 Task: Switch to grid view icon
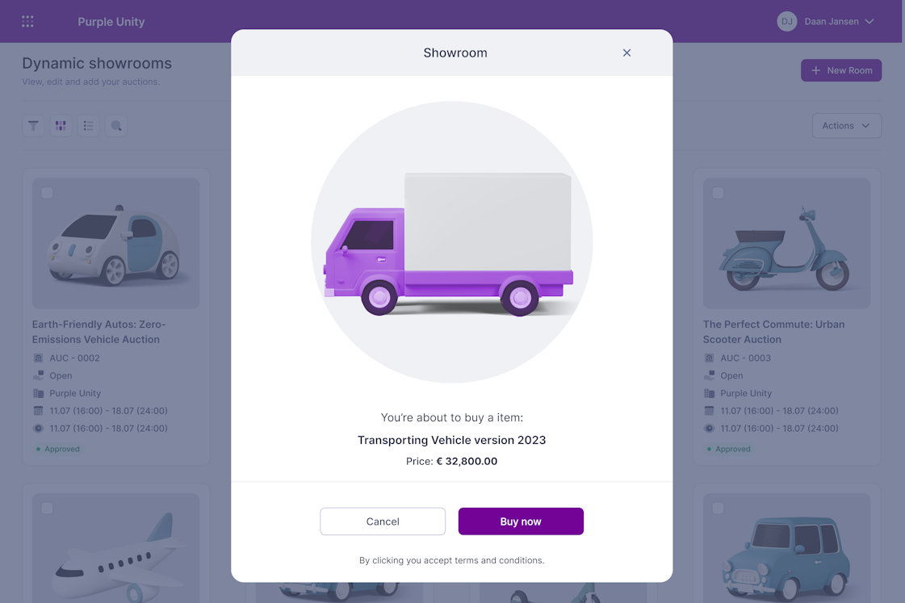61,125
